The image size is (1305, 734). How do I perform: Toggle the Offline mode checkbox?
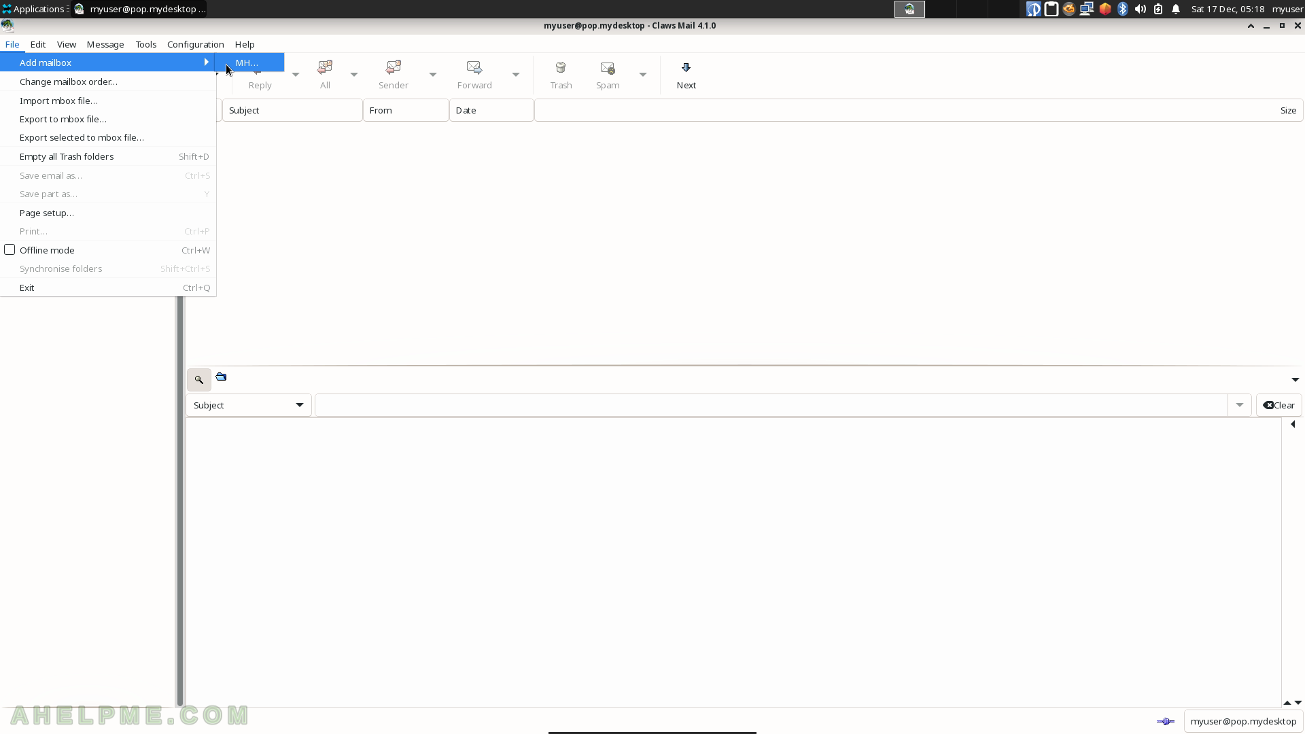[10, 250]
